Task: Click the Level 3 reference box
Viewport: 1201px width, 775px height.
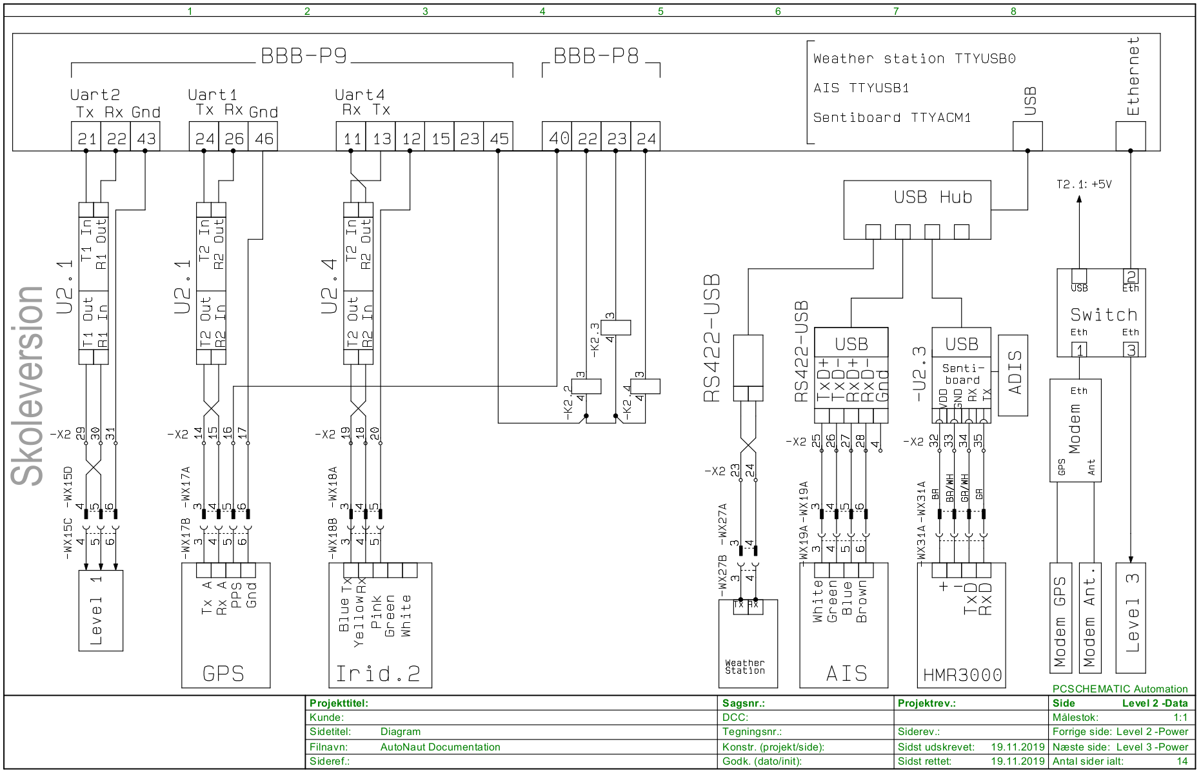Action: pos(1131,618)
